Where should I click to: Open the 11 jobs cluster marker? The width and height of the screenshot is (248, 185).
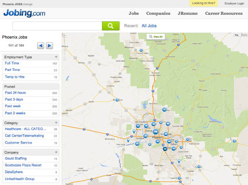point(138,126)
